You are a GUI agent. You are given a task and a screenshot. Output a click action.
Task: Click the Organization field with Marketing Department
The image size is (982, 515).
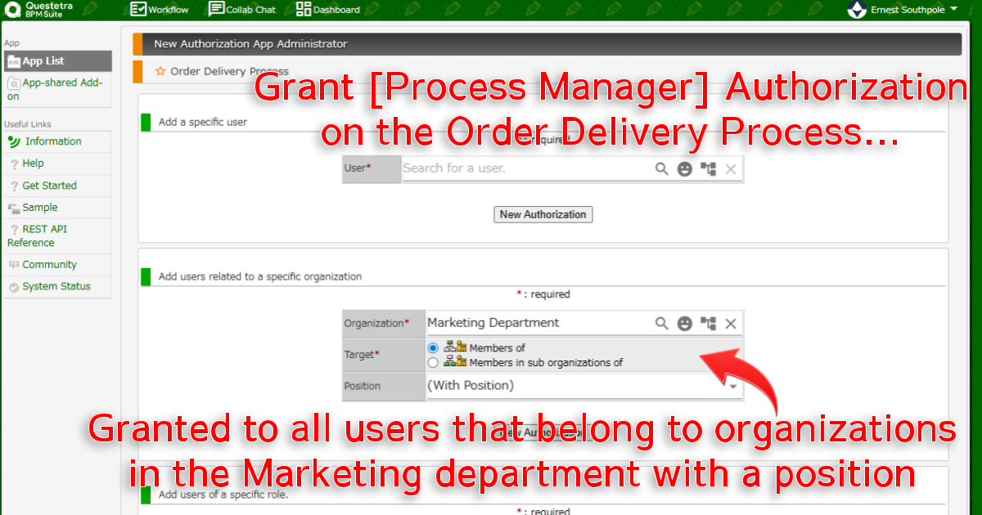pos(538,323)
